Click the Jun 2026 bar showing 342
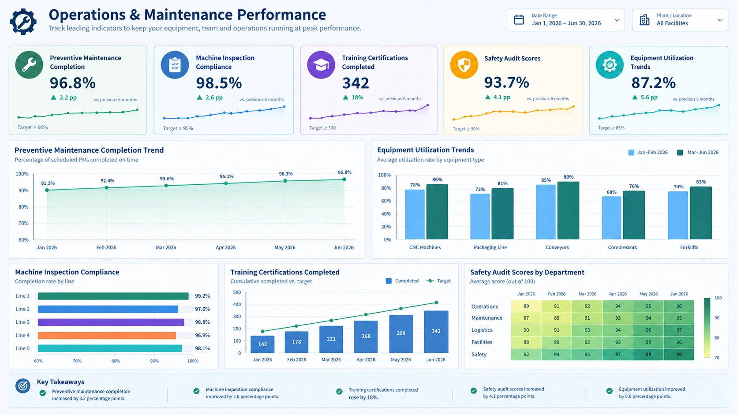Image resolution: width=737 pixels, height=415 pixels. pos(436,332)
